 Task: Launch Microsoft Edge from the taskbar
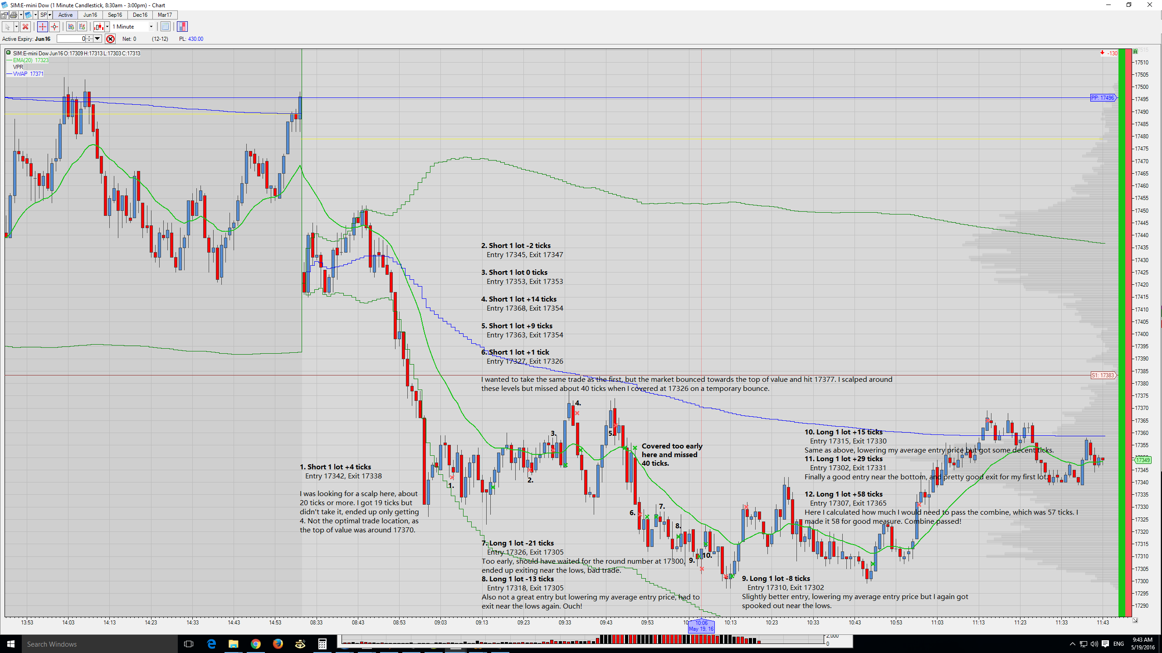[x=211, y=644]
